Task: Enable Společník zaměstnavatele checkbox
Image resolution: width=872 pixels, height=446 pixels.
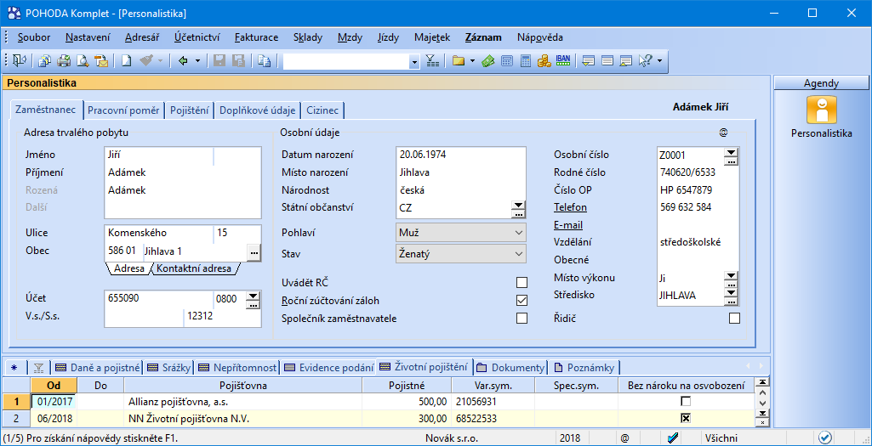Action: click(521, 319)
